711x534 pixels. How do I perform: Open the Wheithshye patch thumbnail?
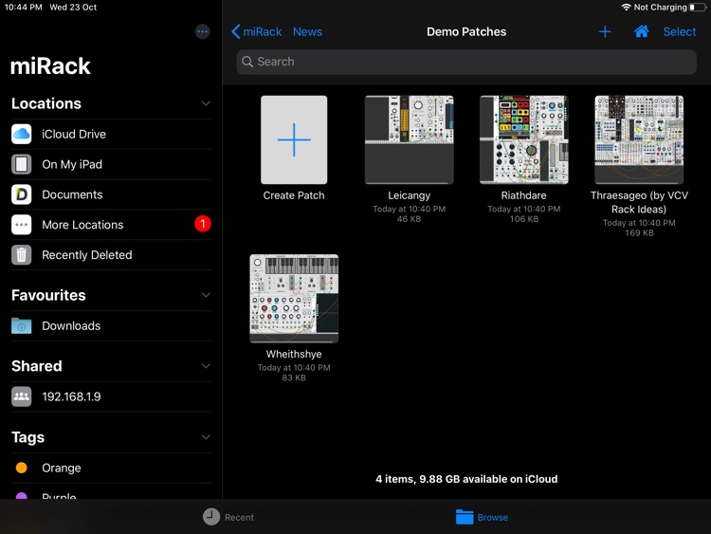[x=294, y=299]
